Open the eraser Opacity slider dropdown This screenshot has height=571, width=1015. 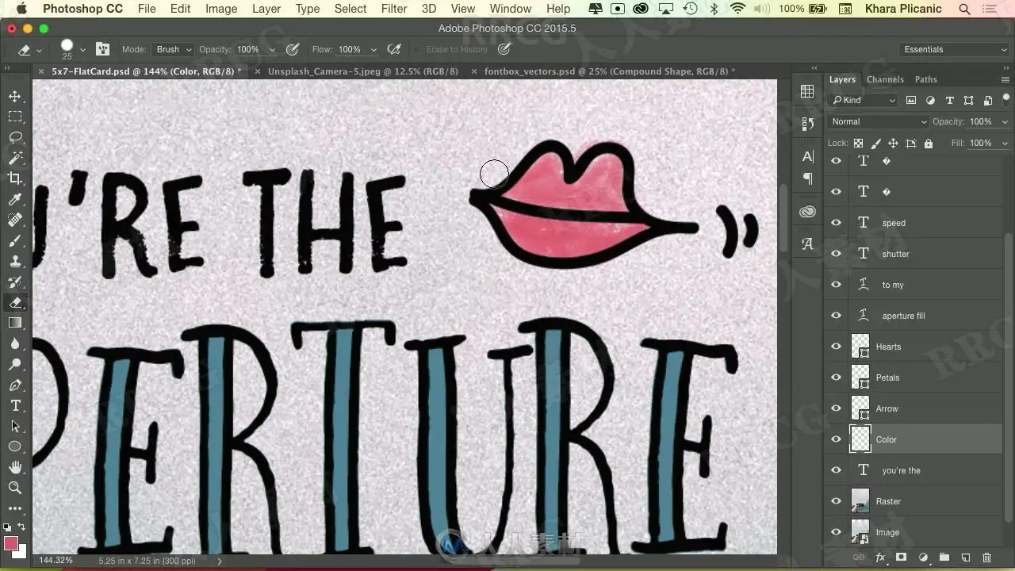pyautogui.click(x=272, y=49)
